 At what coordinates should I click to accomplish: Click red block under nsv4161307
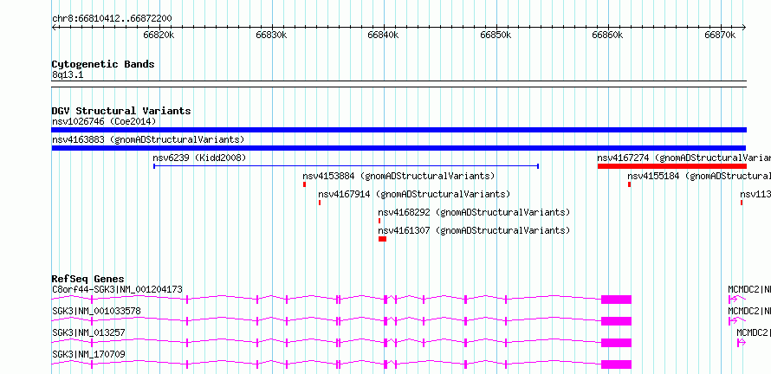tap(383, 239)
